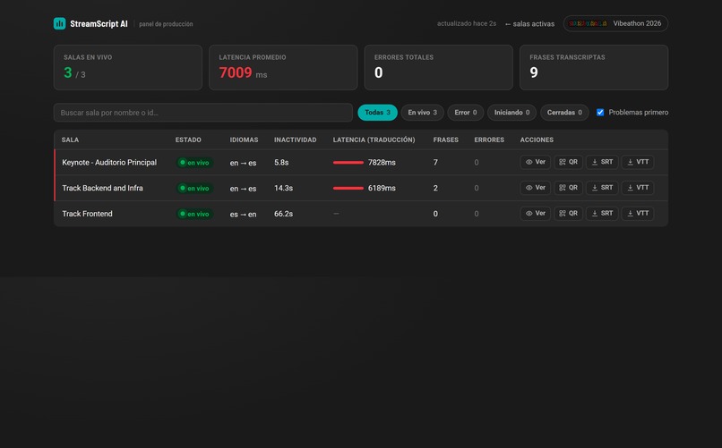Click the StreamScript AI logo icon
The image size is (722, 448).
pyautogui.click(x=59, y=23)
